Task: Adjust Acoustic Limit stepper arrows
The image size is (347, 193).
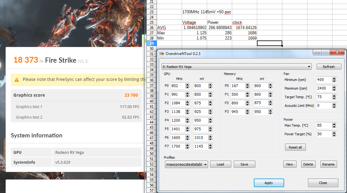Action: (334, 106)
